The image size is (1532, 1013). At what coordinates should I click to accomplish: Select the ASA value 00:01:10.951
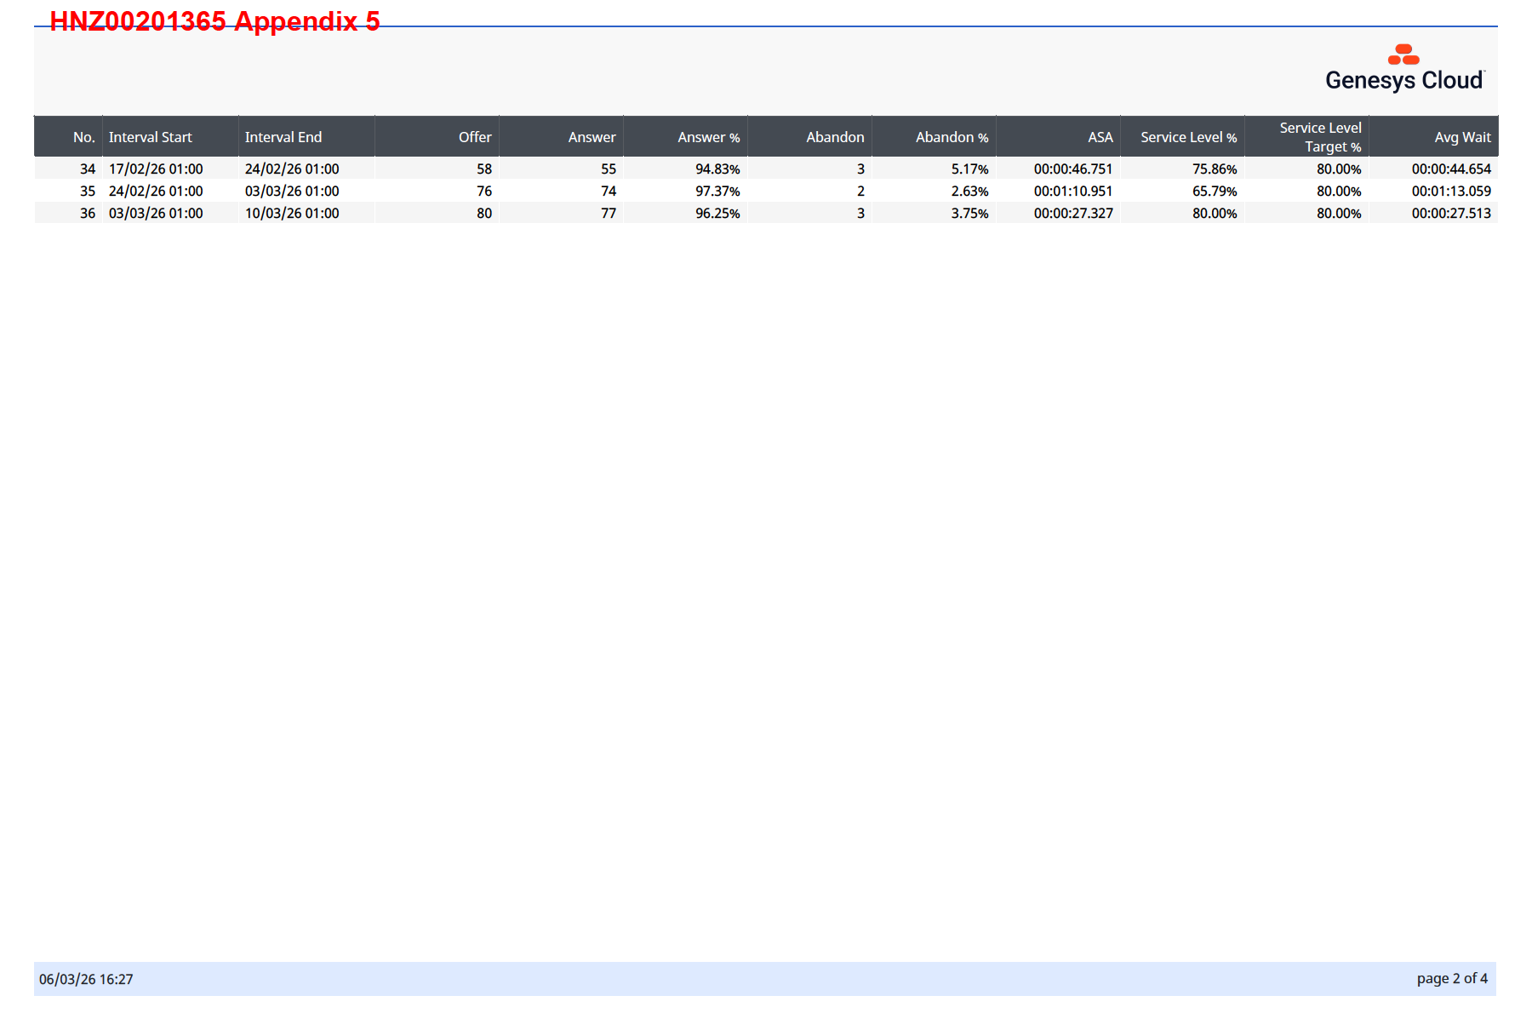pos(1073,191)
